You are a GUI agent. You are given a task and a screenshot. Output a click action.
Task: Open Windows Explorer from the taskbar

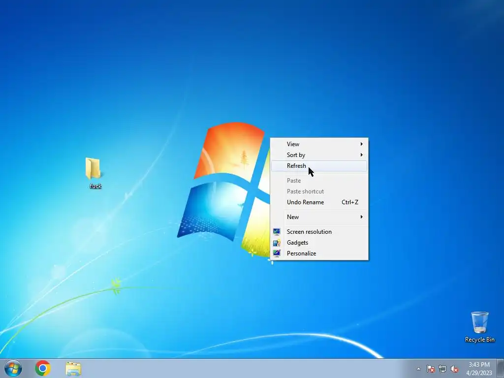74,369
